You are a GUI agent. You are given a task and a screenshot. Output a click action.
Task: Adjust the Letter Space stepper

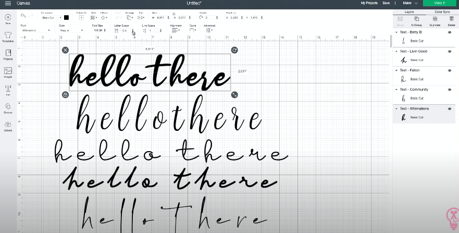pyautogui.click(x=133, y=30)
